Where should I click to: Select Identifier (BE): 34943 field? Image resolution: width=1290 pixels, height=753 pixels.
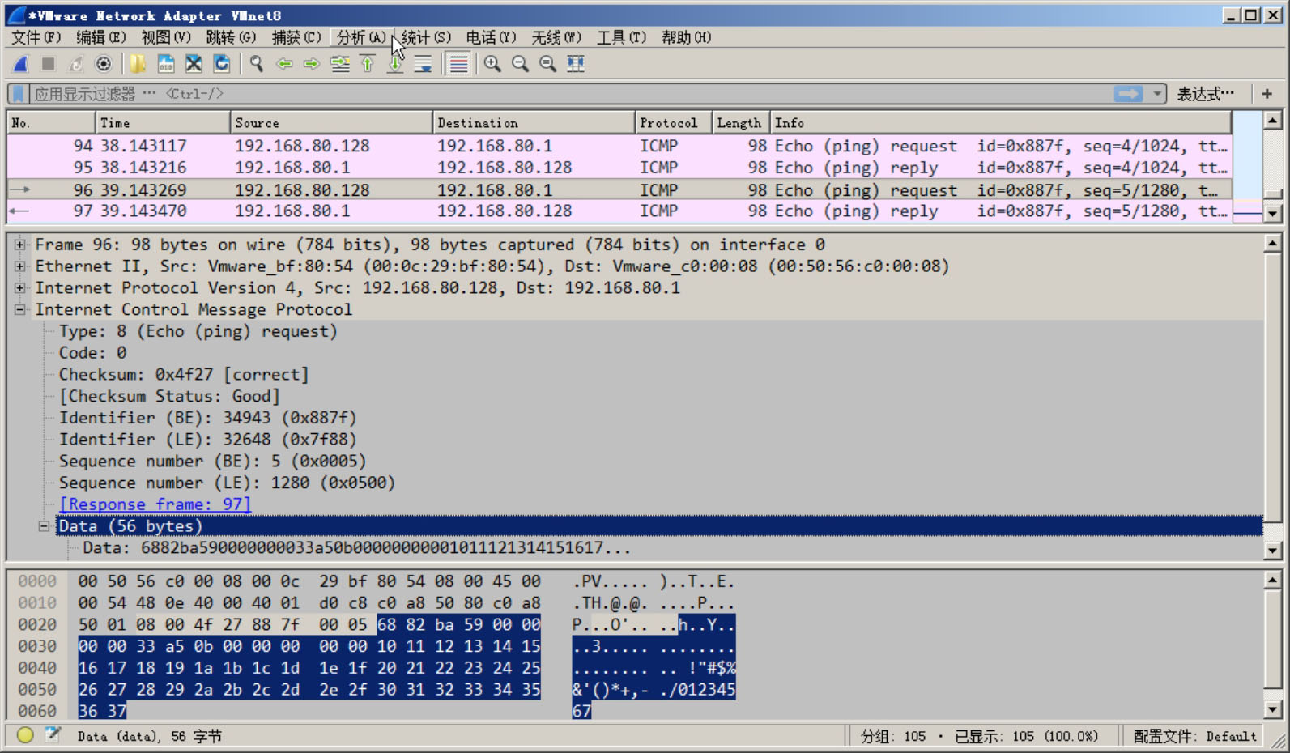(x=207, y=418)
